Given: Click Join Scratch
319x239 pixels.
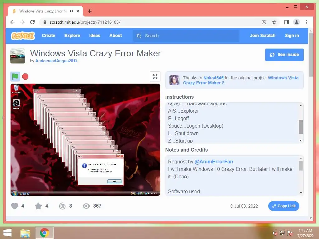Looking at the screenshot, I should (262, 35).
